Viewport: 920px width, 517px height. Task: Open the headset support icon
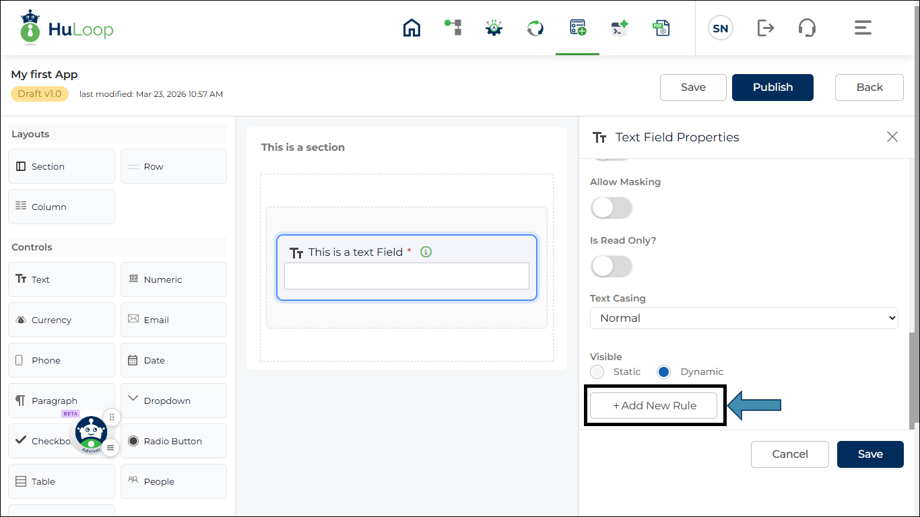(x=807, y=28)
